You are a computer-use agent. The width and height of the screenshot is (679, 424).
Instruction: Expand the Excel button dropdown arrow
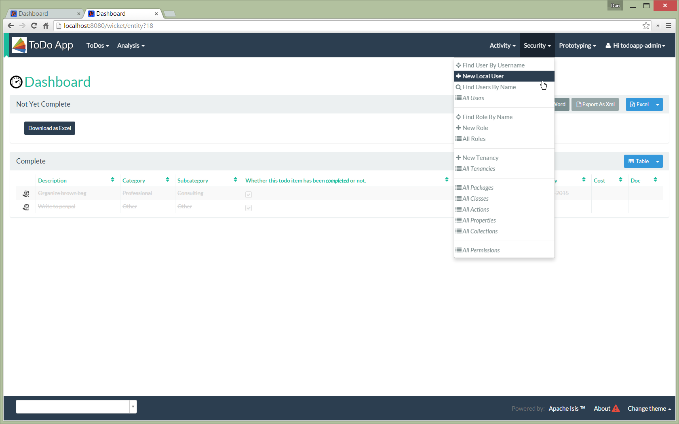(658, 105)
